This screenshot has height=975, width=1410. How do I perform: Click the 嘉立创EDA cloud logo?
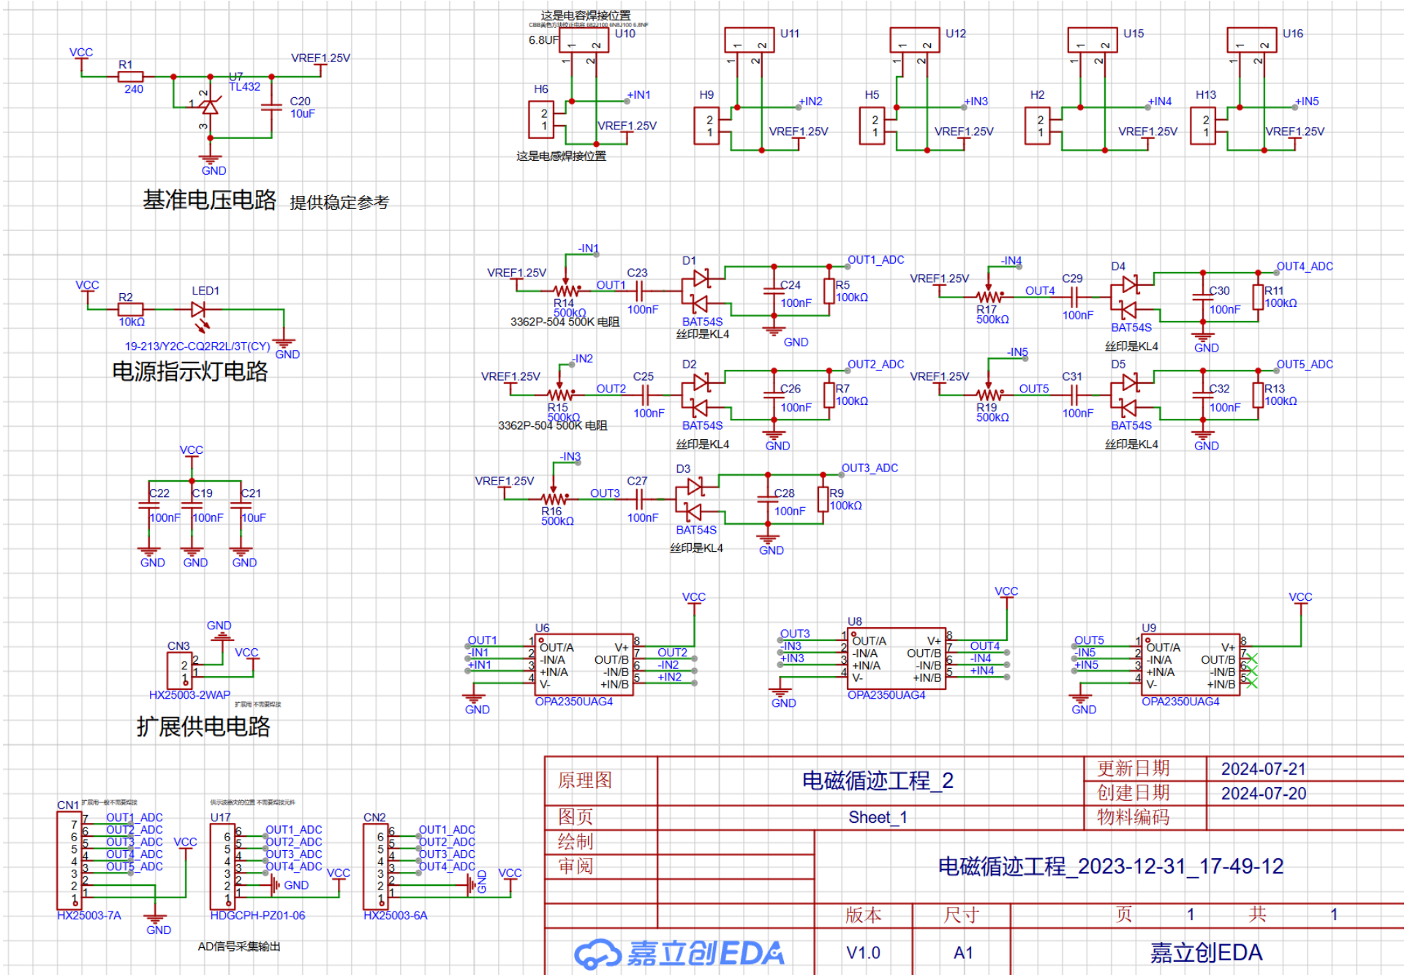(681, 954)
